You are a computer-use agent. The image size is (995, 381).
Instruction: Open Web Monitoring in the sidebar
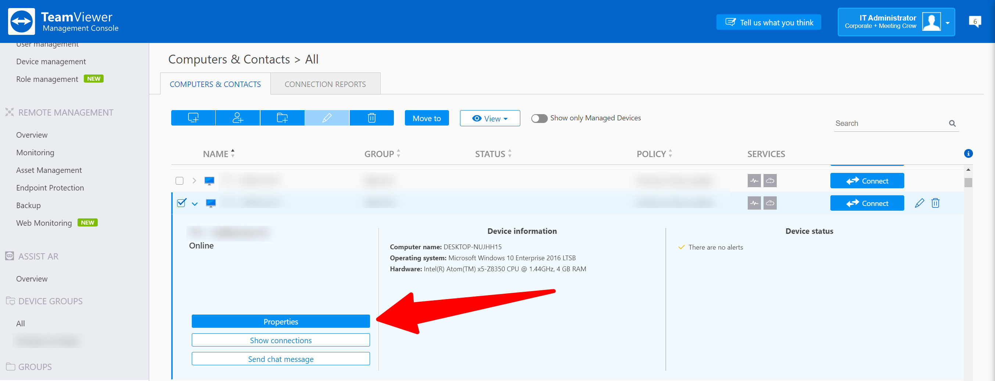pyautogui.click(x=44, y=223)
